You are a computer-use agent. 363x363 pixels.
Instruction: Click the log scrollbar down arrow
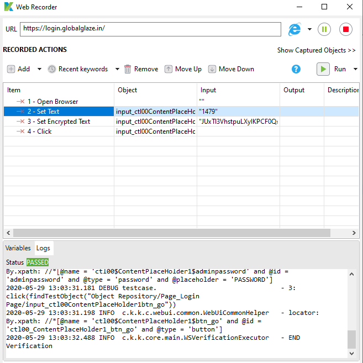pyautogui.click(x=351, y=354)
